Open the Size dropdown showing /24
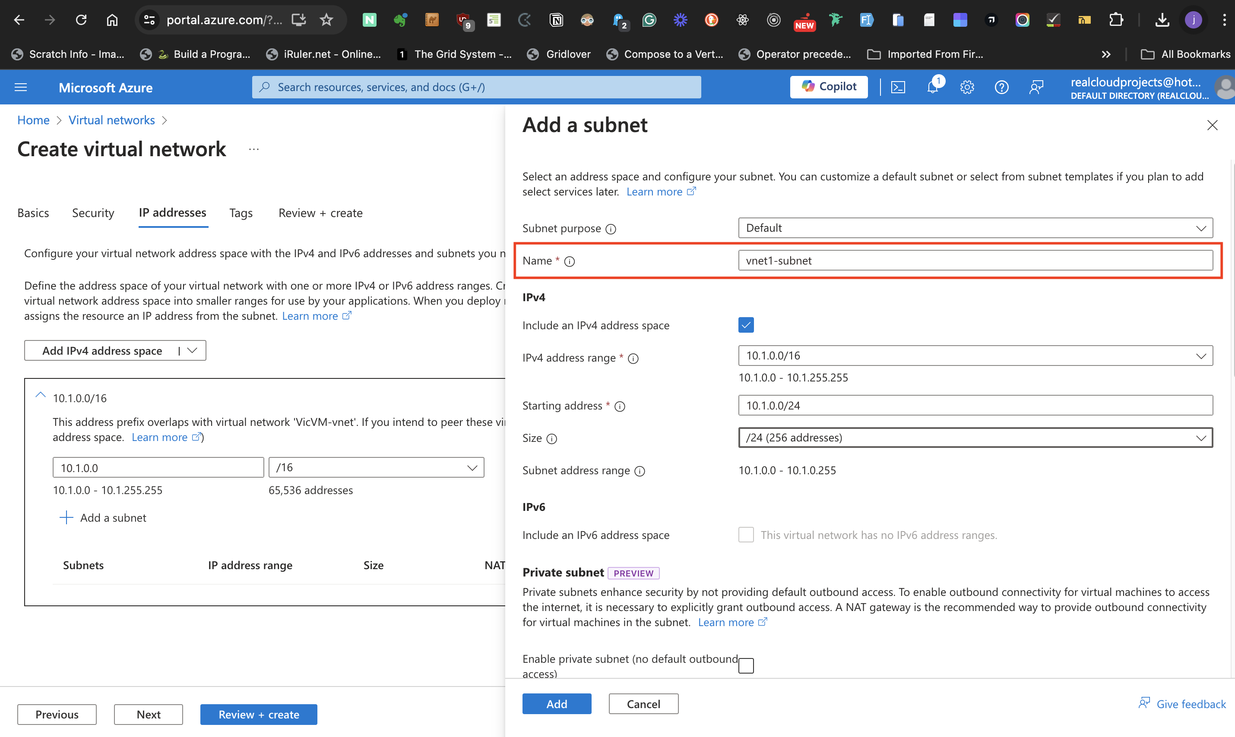This screenshot has width=1235, height=737. [1202, 438]
